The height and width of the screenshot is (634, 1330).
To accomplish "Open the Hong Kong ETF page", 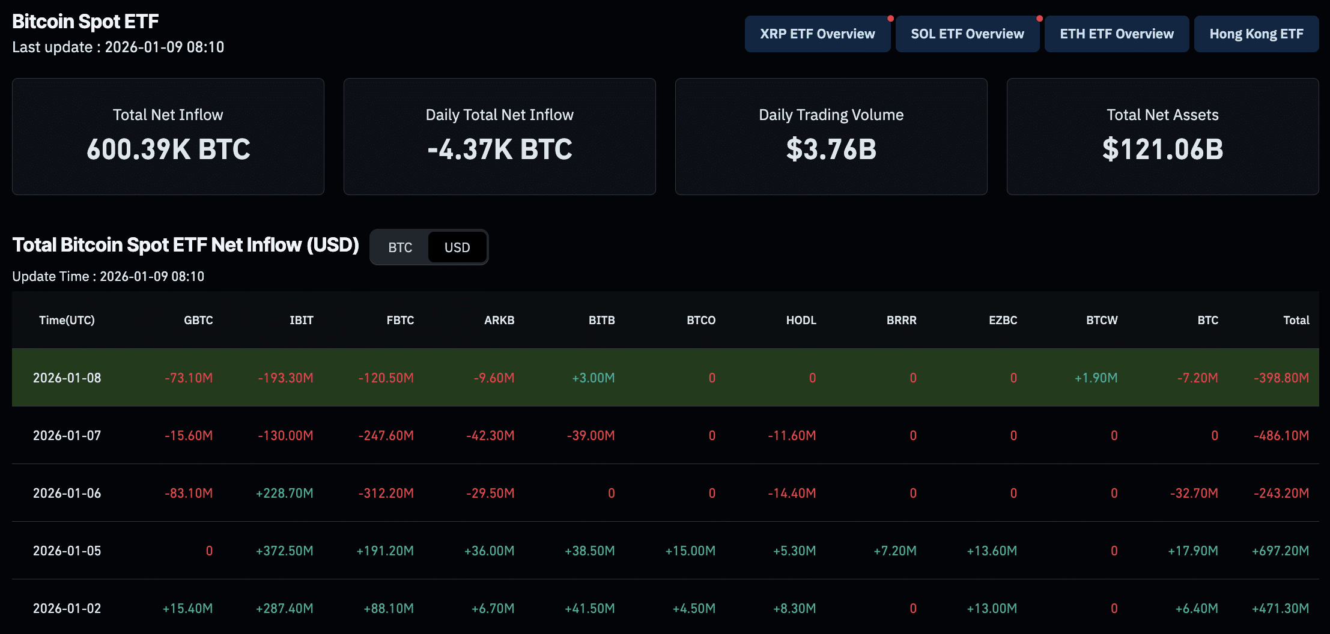I will 1256,34.
